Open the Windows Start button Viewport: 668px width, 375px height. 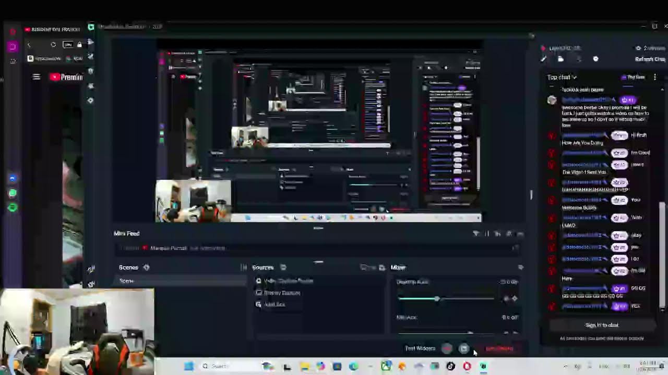click(x=188, y=367)
